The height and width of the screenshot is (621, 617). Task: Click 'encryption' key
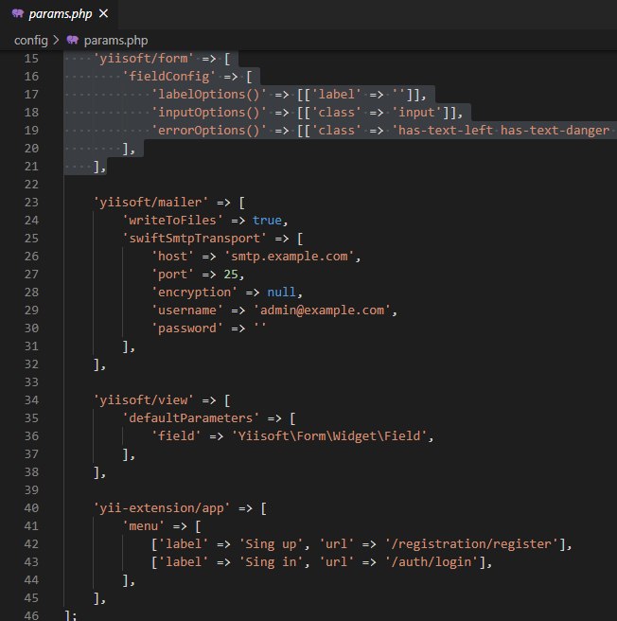194,293
